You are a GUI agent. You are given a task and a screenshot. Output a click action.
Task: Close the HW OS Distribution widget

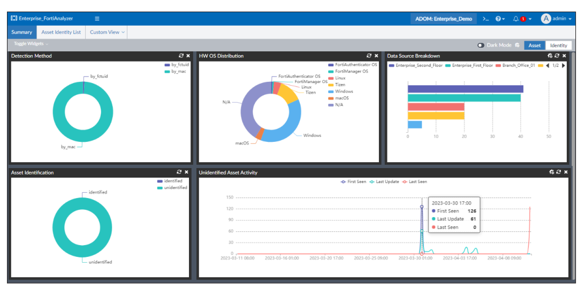(x=376, y=56)
